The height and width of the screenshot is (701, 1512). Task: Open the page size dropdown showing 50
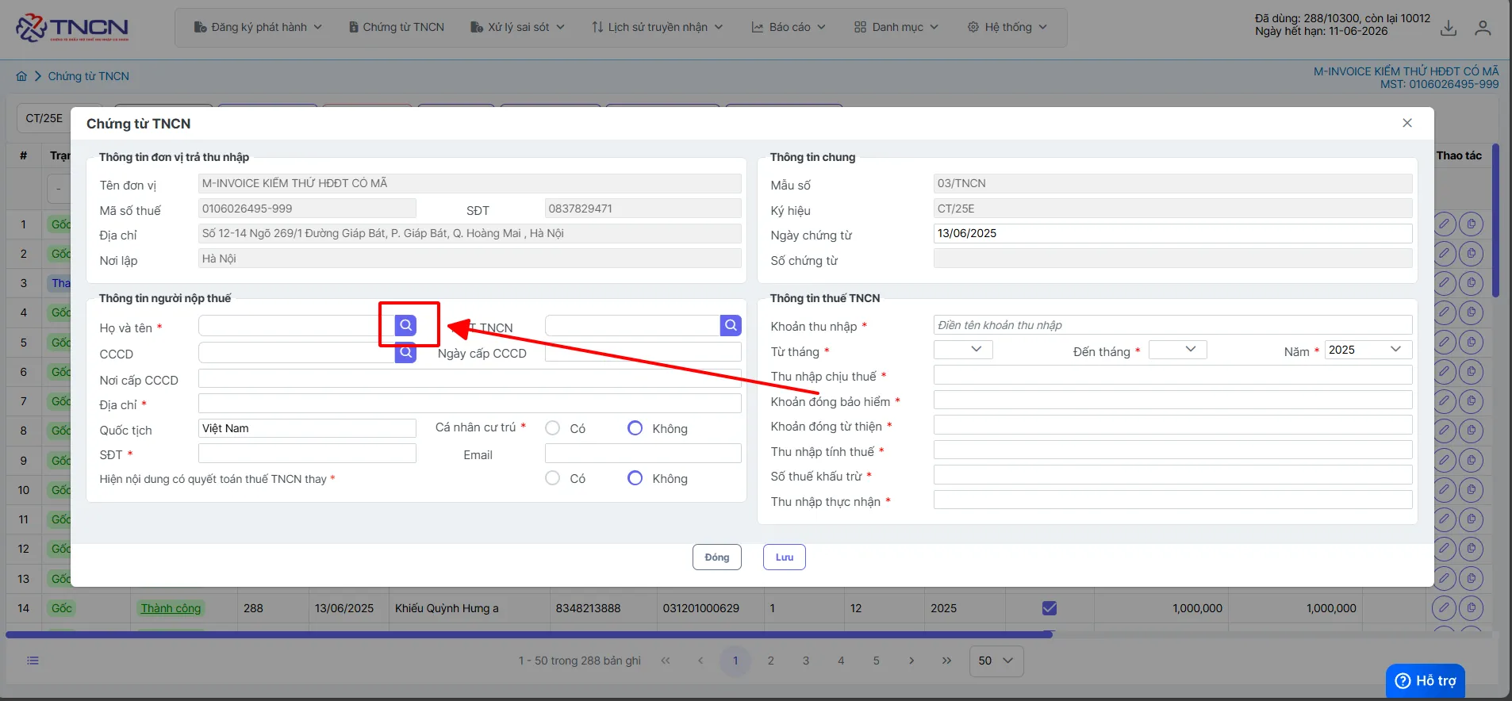click(x=996, y=661)
